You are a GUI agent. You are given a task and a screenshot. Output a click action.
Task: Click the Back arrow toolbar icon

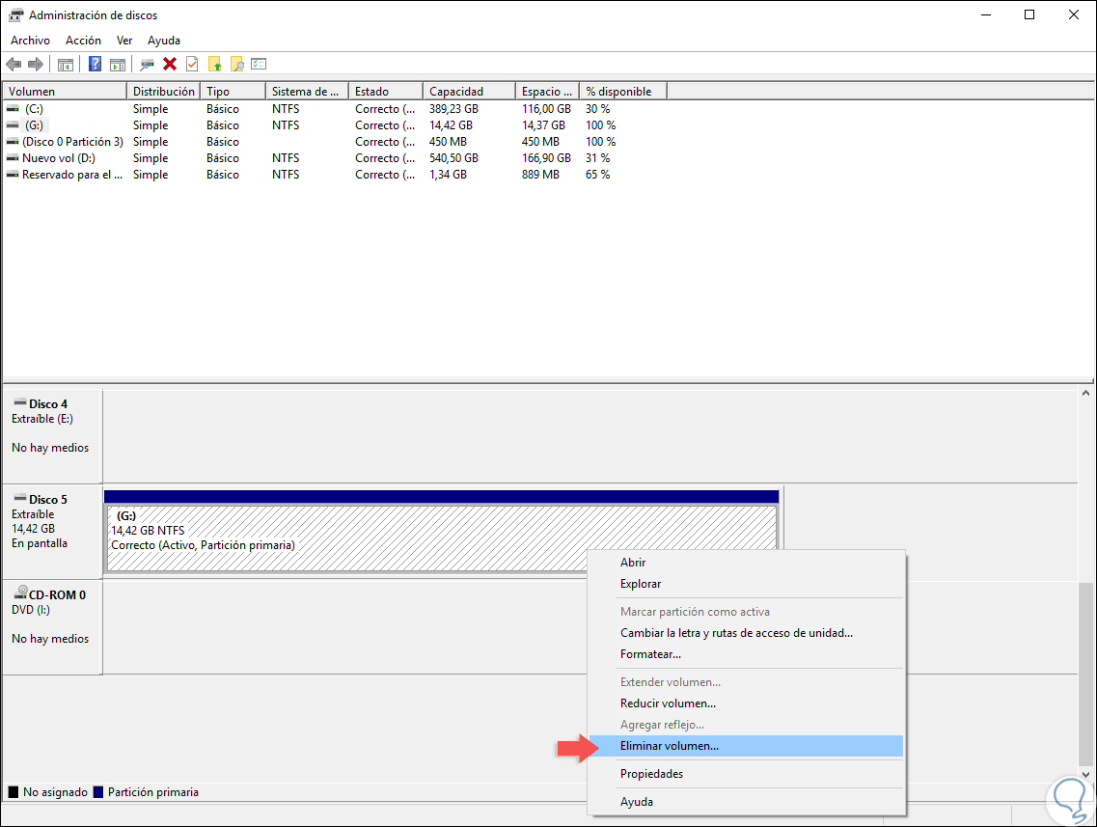pos(14,65)
